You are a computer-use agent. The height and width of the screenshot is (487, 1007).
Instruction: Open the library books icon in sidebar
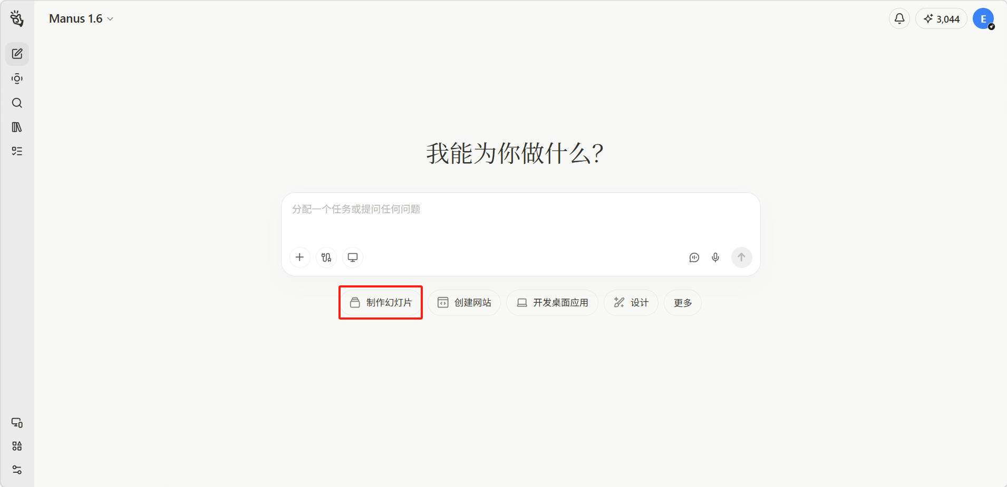pos(17,127)
